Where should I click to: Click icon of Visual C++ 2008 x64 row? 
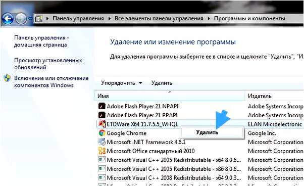click(102, 177)
